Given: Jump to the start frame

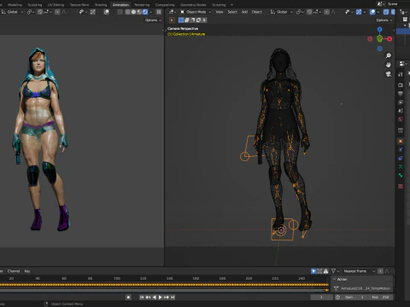Looking at the screenshot, I should pos(142,297).
